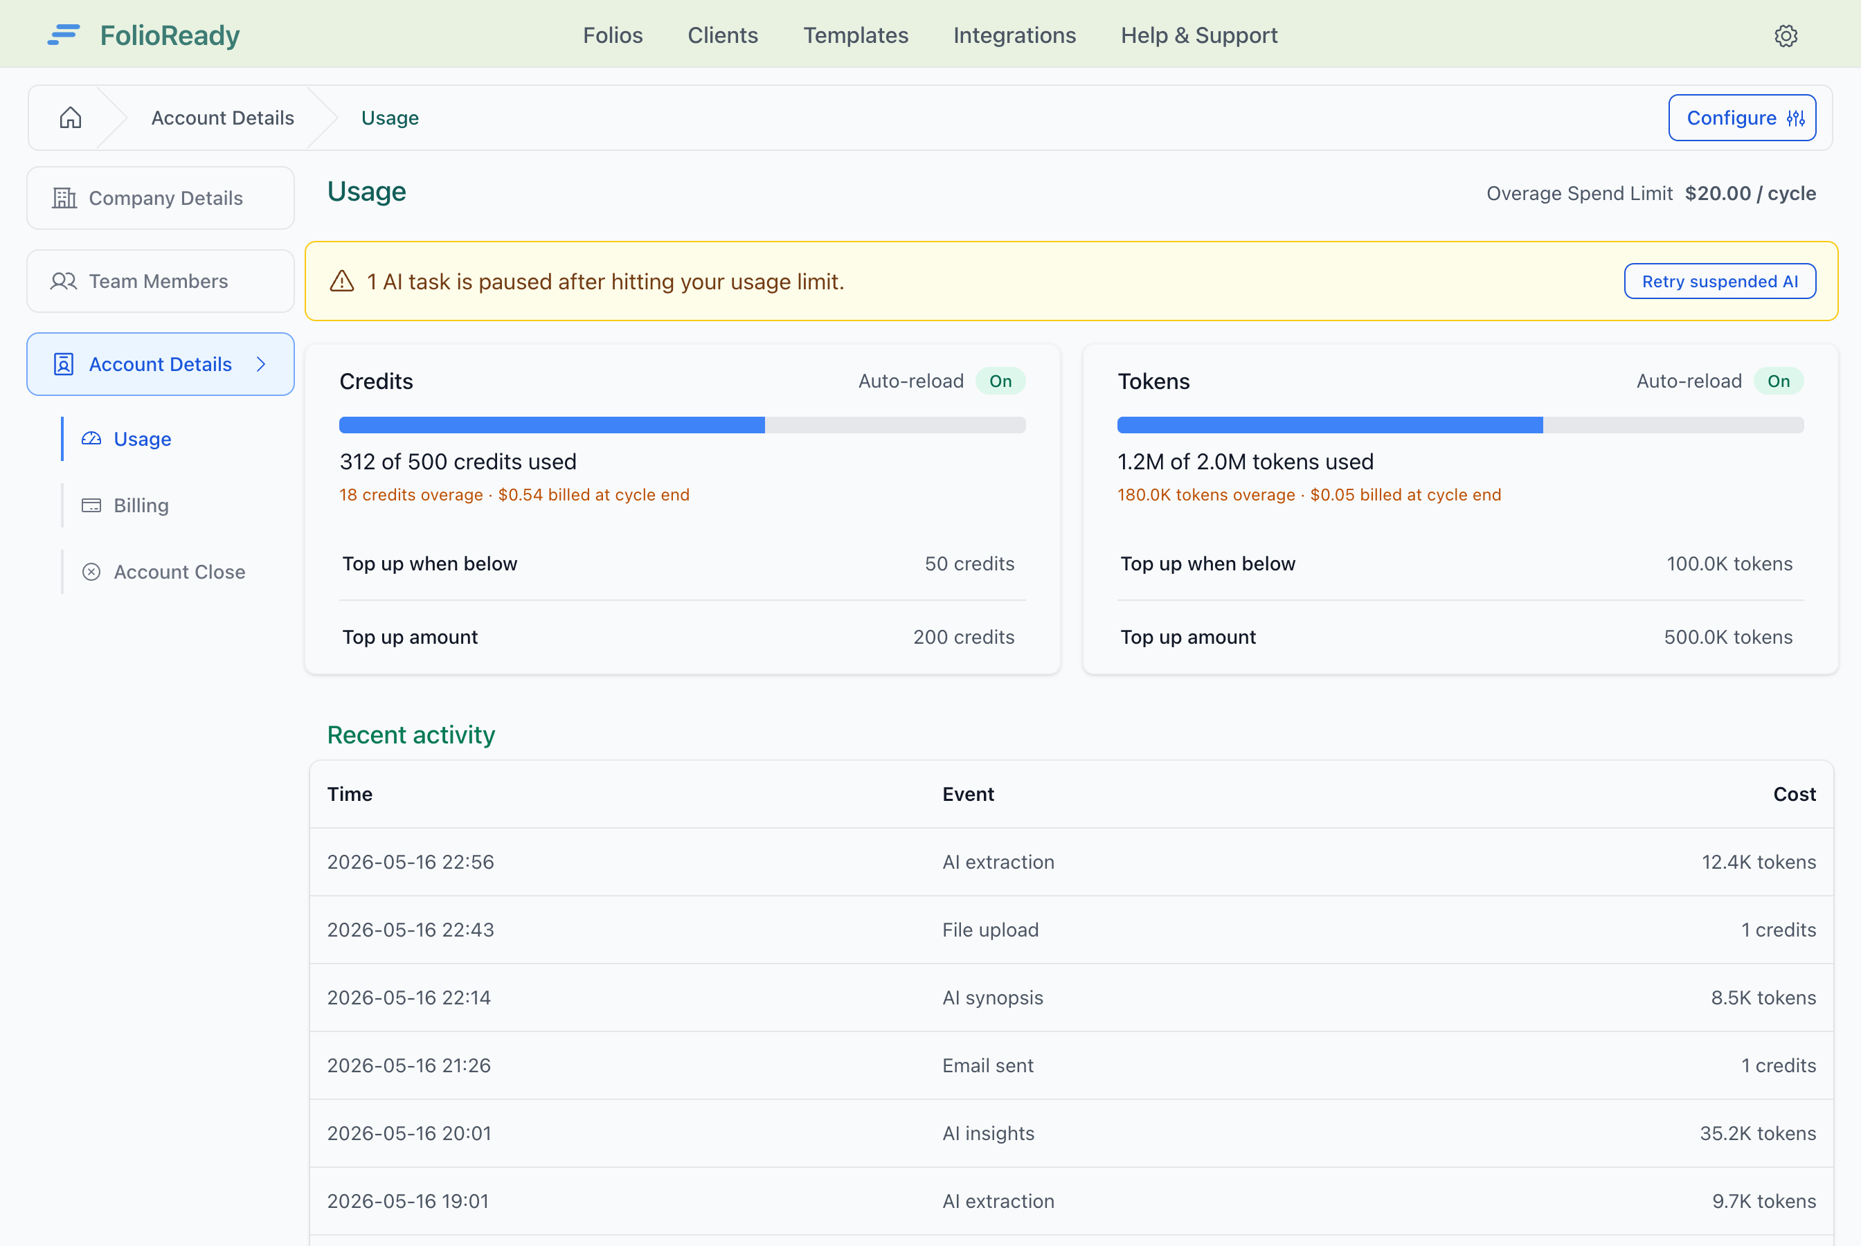Open Team Members section

click(161, 281)
